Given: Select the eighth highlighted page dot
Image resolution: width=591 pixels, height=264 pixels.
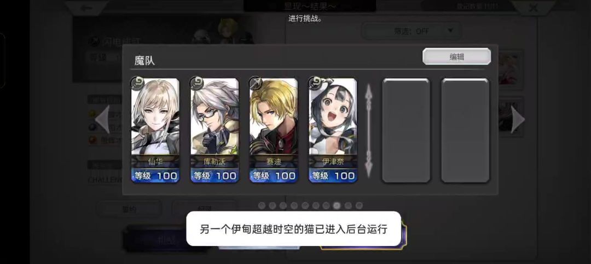Looking at the screenshot, I should 337,206.
